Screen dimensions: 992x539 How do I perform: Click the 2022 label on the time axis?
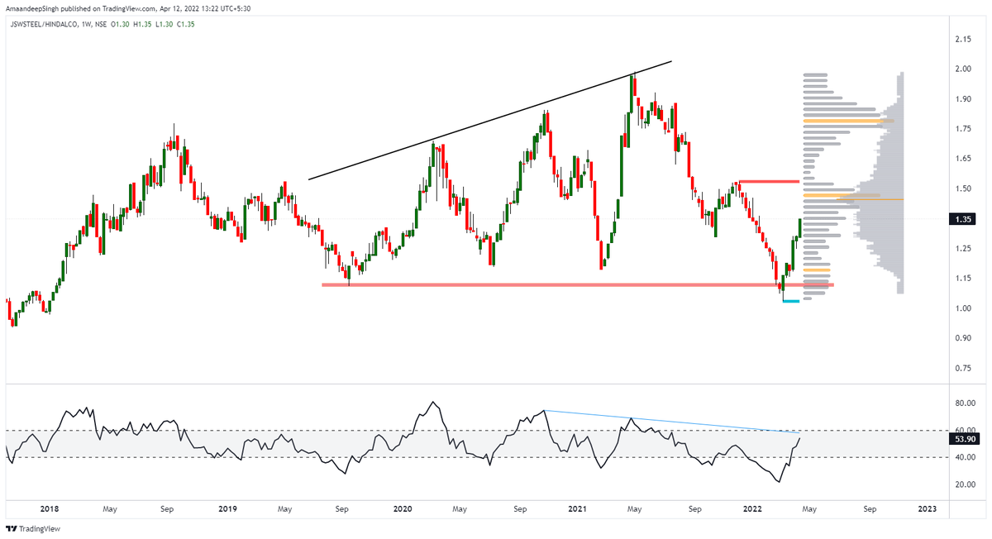[x=751, y=509]
